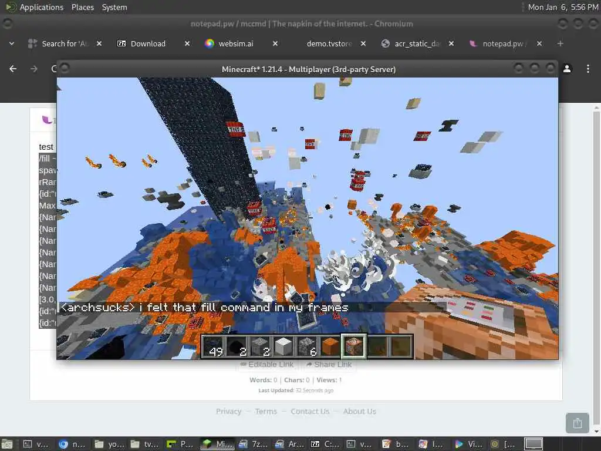Open Chromium three-dot menu
The image size is (601, 451).
pos(588,69)
